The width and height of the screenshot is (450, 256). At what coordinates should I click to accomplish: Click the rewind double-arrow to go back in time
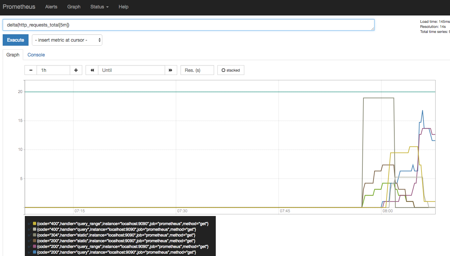pos(92,70)
